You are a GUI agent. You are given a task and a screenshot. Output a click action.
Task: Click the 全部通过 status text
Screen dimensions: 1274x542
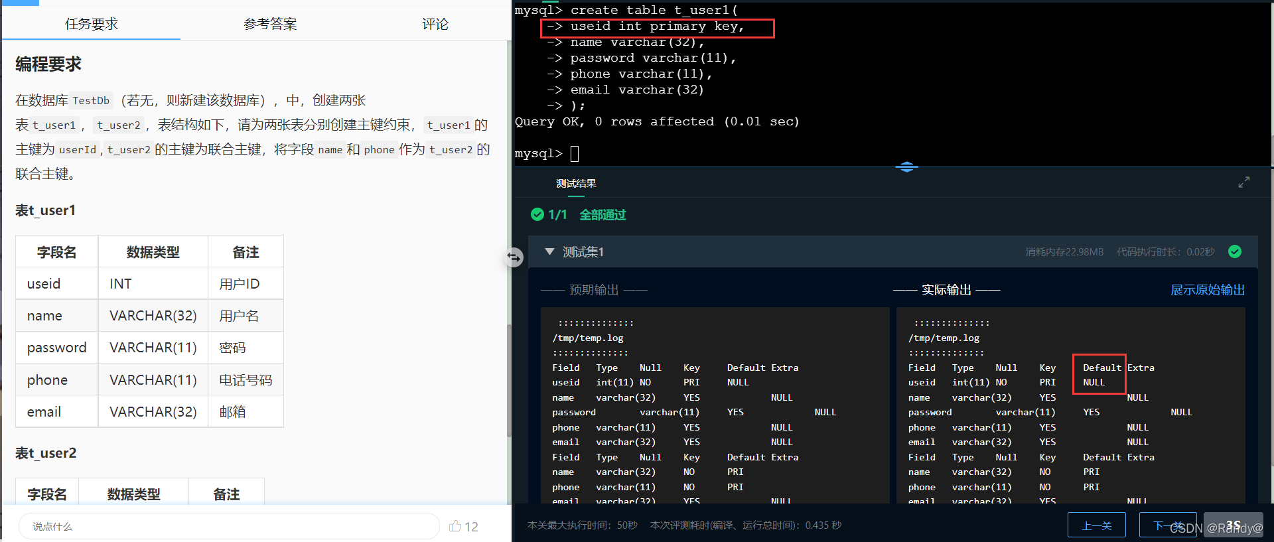[x=602, y=215]
